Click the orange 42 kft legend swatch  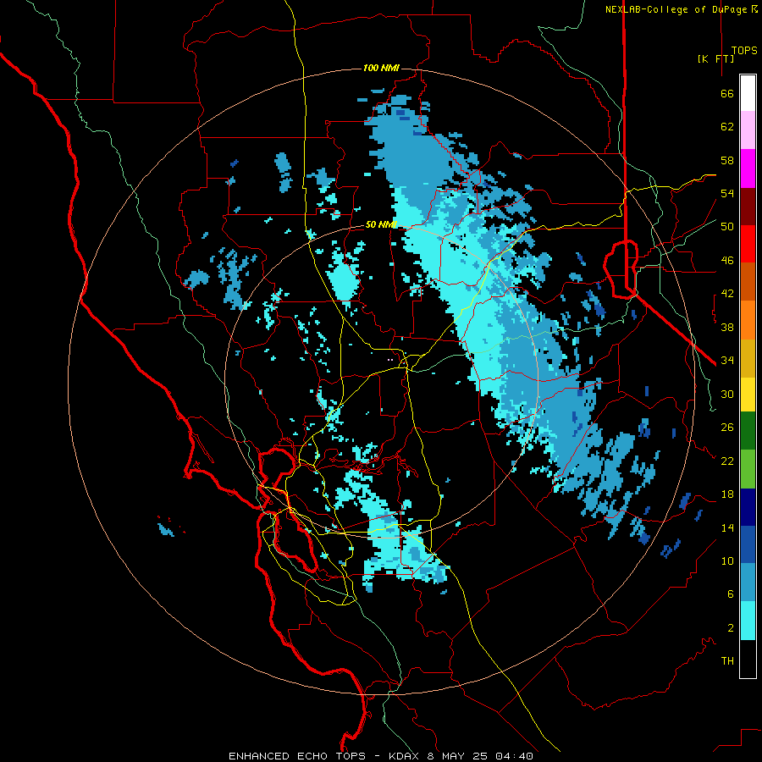[748, 320]
